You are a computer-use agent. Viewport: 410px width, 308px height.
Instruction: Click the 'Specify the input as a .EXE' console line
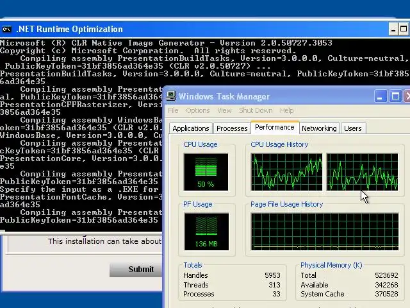[x=79, y=189]
